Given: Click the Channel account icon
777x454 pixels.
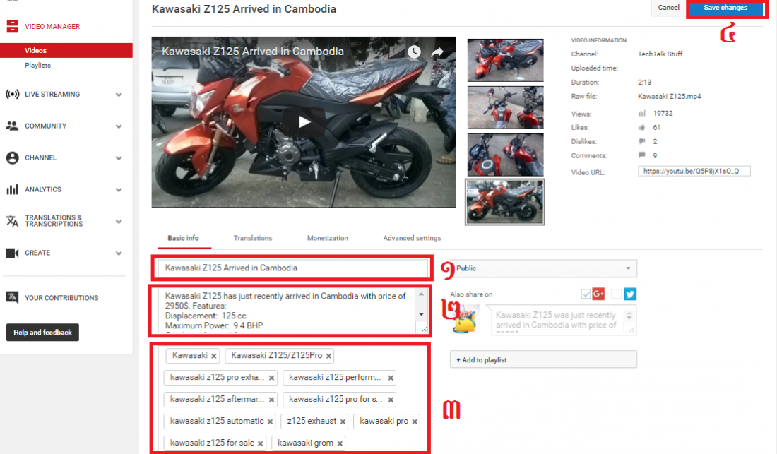Looking at the screenshot, I should pos(13,157).
